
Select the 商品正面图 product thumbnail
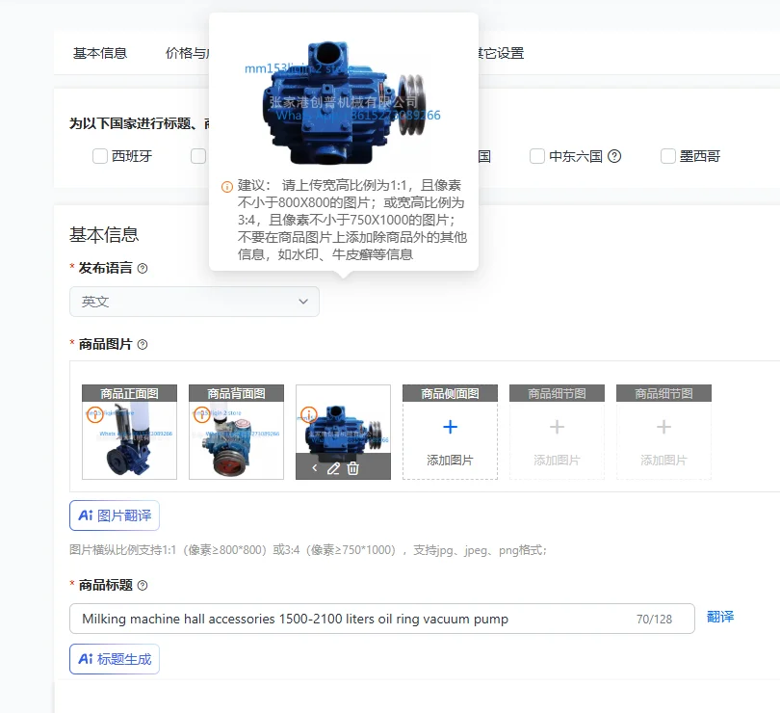click(x=129, y=432)
